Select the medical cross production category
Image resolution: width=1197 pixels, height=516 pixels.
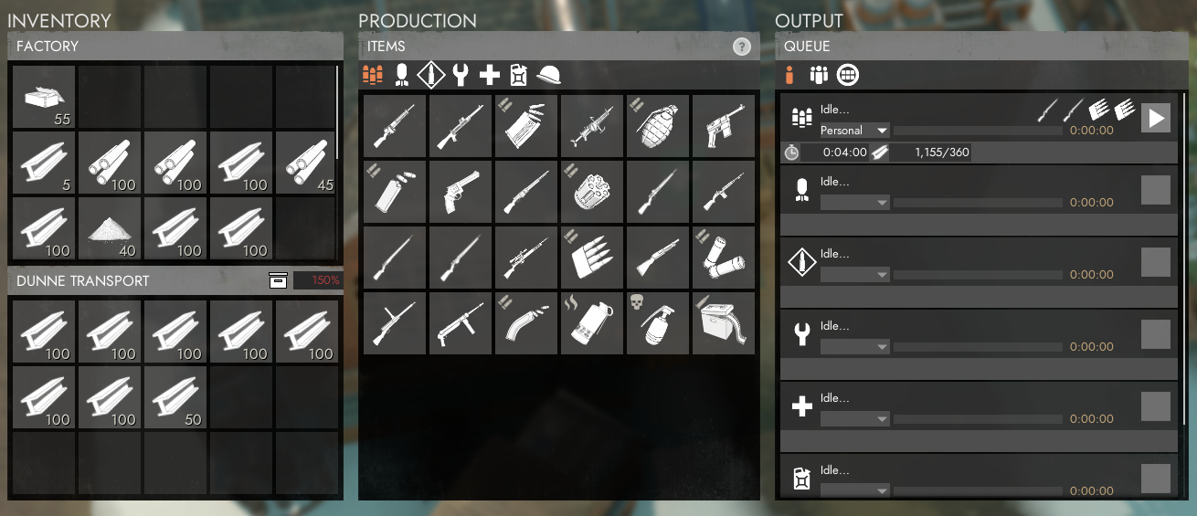[x=490, y=75]
